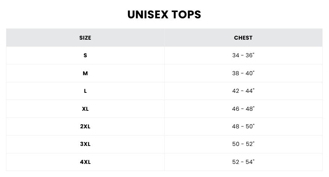The width and height of the screenshot is (329, 177).
Task: Select the L size cell
Action: click(85, 91)
